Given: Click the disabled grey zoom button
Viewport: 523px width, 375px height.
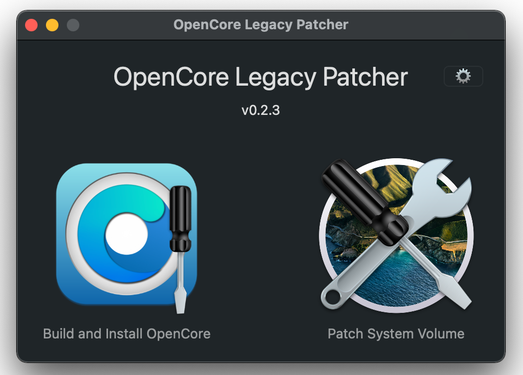Looking at the screenshot, I should coord(73,25).
